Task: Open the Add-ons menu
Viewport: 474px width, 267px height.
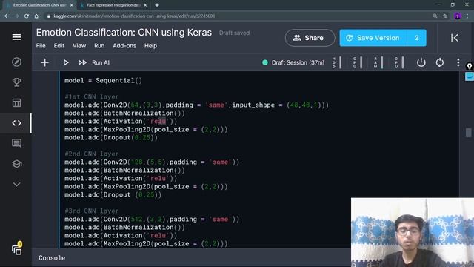Action: click(124, 46)
